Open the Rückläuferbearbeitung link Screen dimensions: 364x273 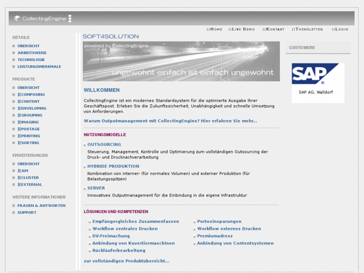click(119, 250)
